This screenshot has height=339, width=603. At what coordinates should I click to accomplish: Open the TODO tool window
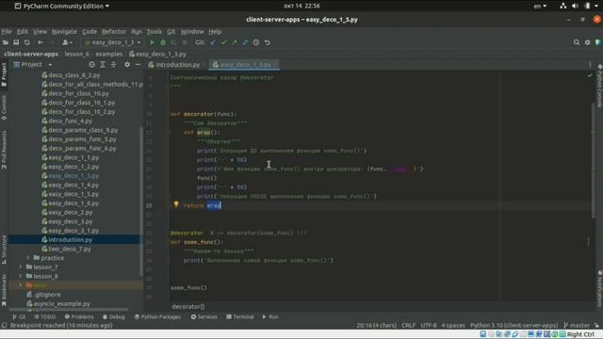click(x=45, y=316)
